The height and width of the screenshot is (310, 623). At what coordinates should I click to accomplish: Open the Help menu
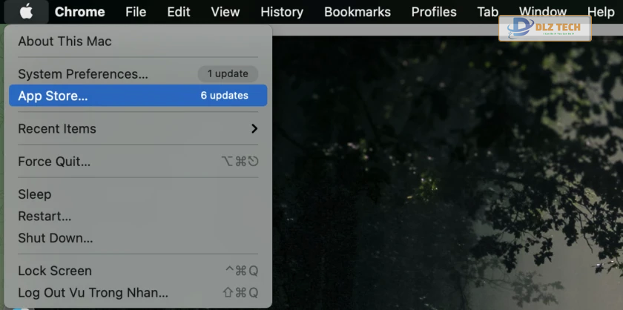pyautogui.click(x=601, y=12)
